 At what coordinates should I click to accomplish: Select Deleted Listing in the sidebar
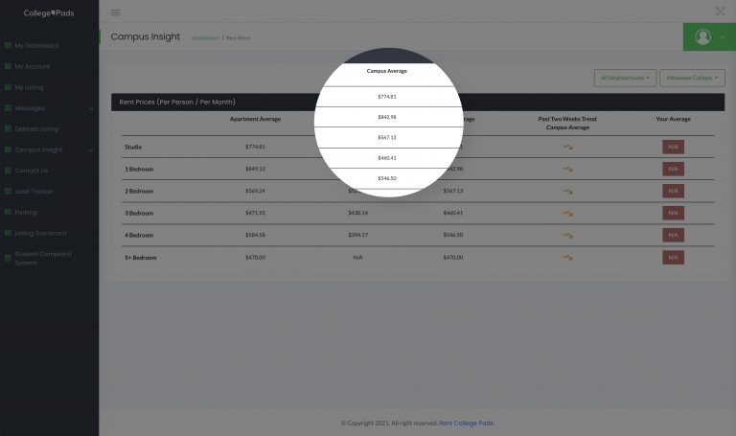pos(36,129)
